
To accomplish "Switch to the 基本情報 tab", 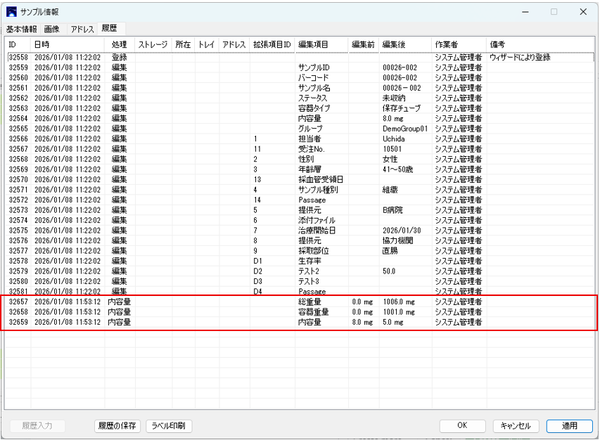I will click(22, 29).
